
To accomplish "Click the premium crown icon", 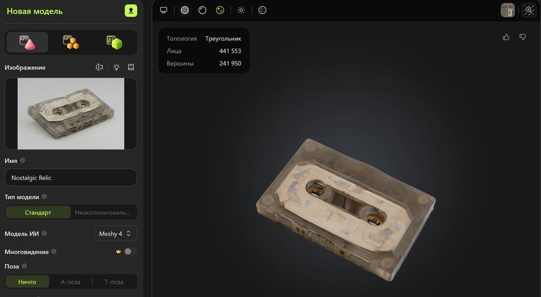I will pyautogui.click(x=118, y=251).
